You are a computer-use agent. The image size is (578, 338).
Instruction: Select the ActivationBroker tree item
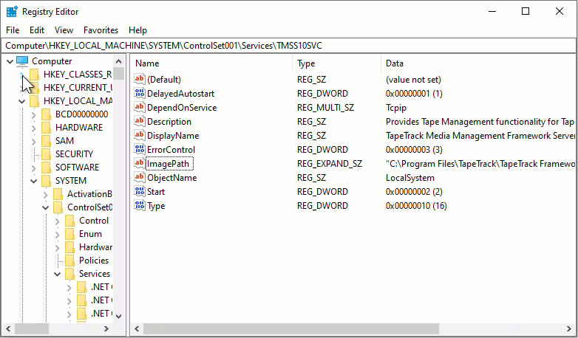click(x=89, y=193)
